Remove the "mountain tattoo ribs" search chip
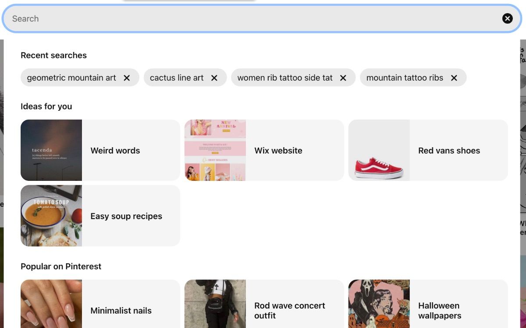Screen dimensions: 526x328 [455, 78]
